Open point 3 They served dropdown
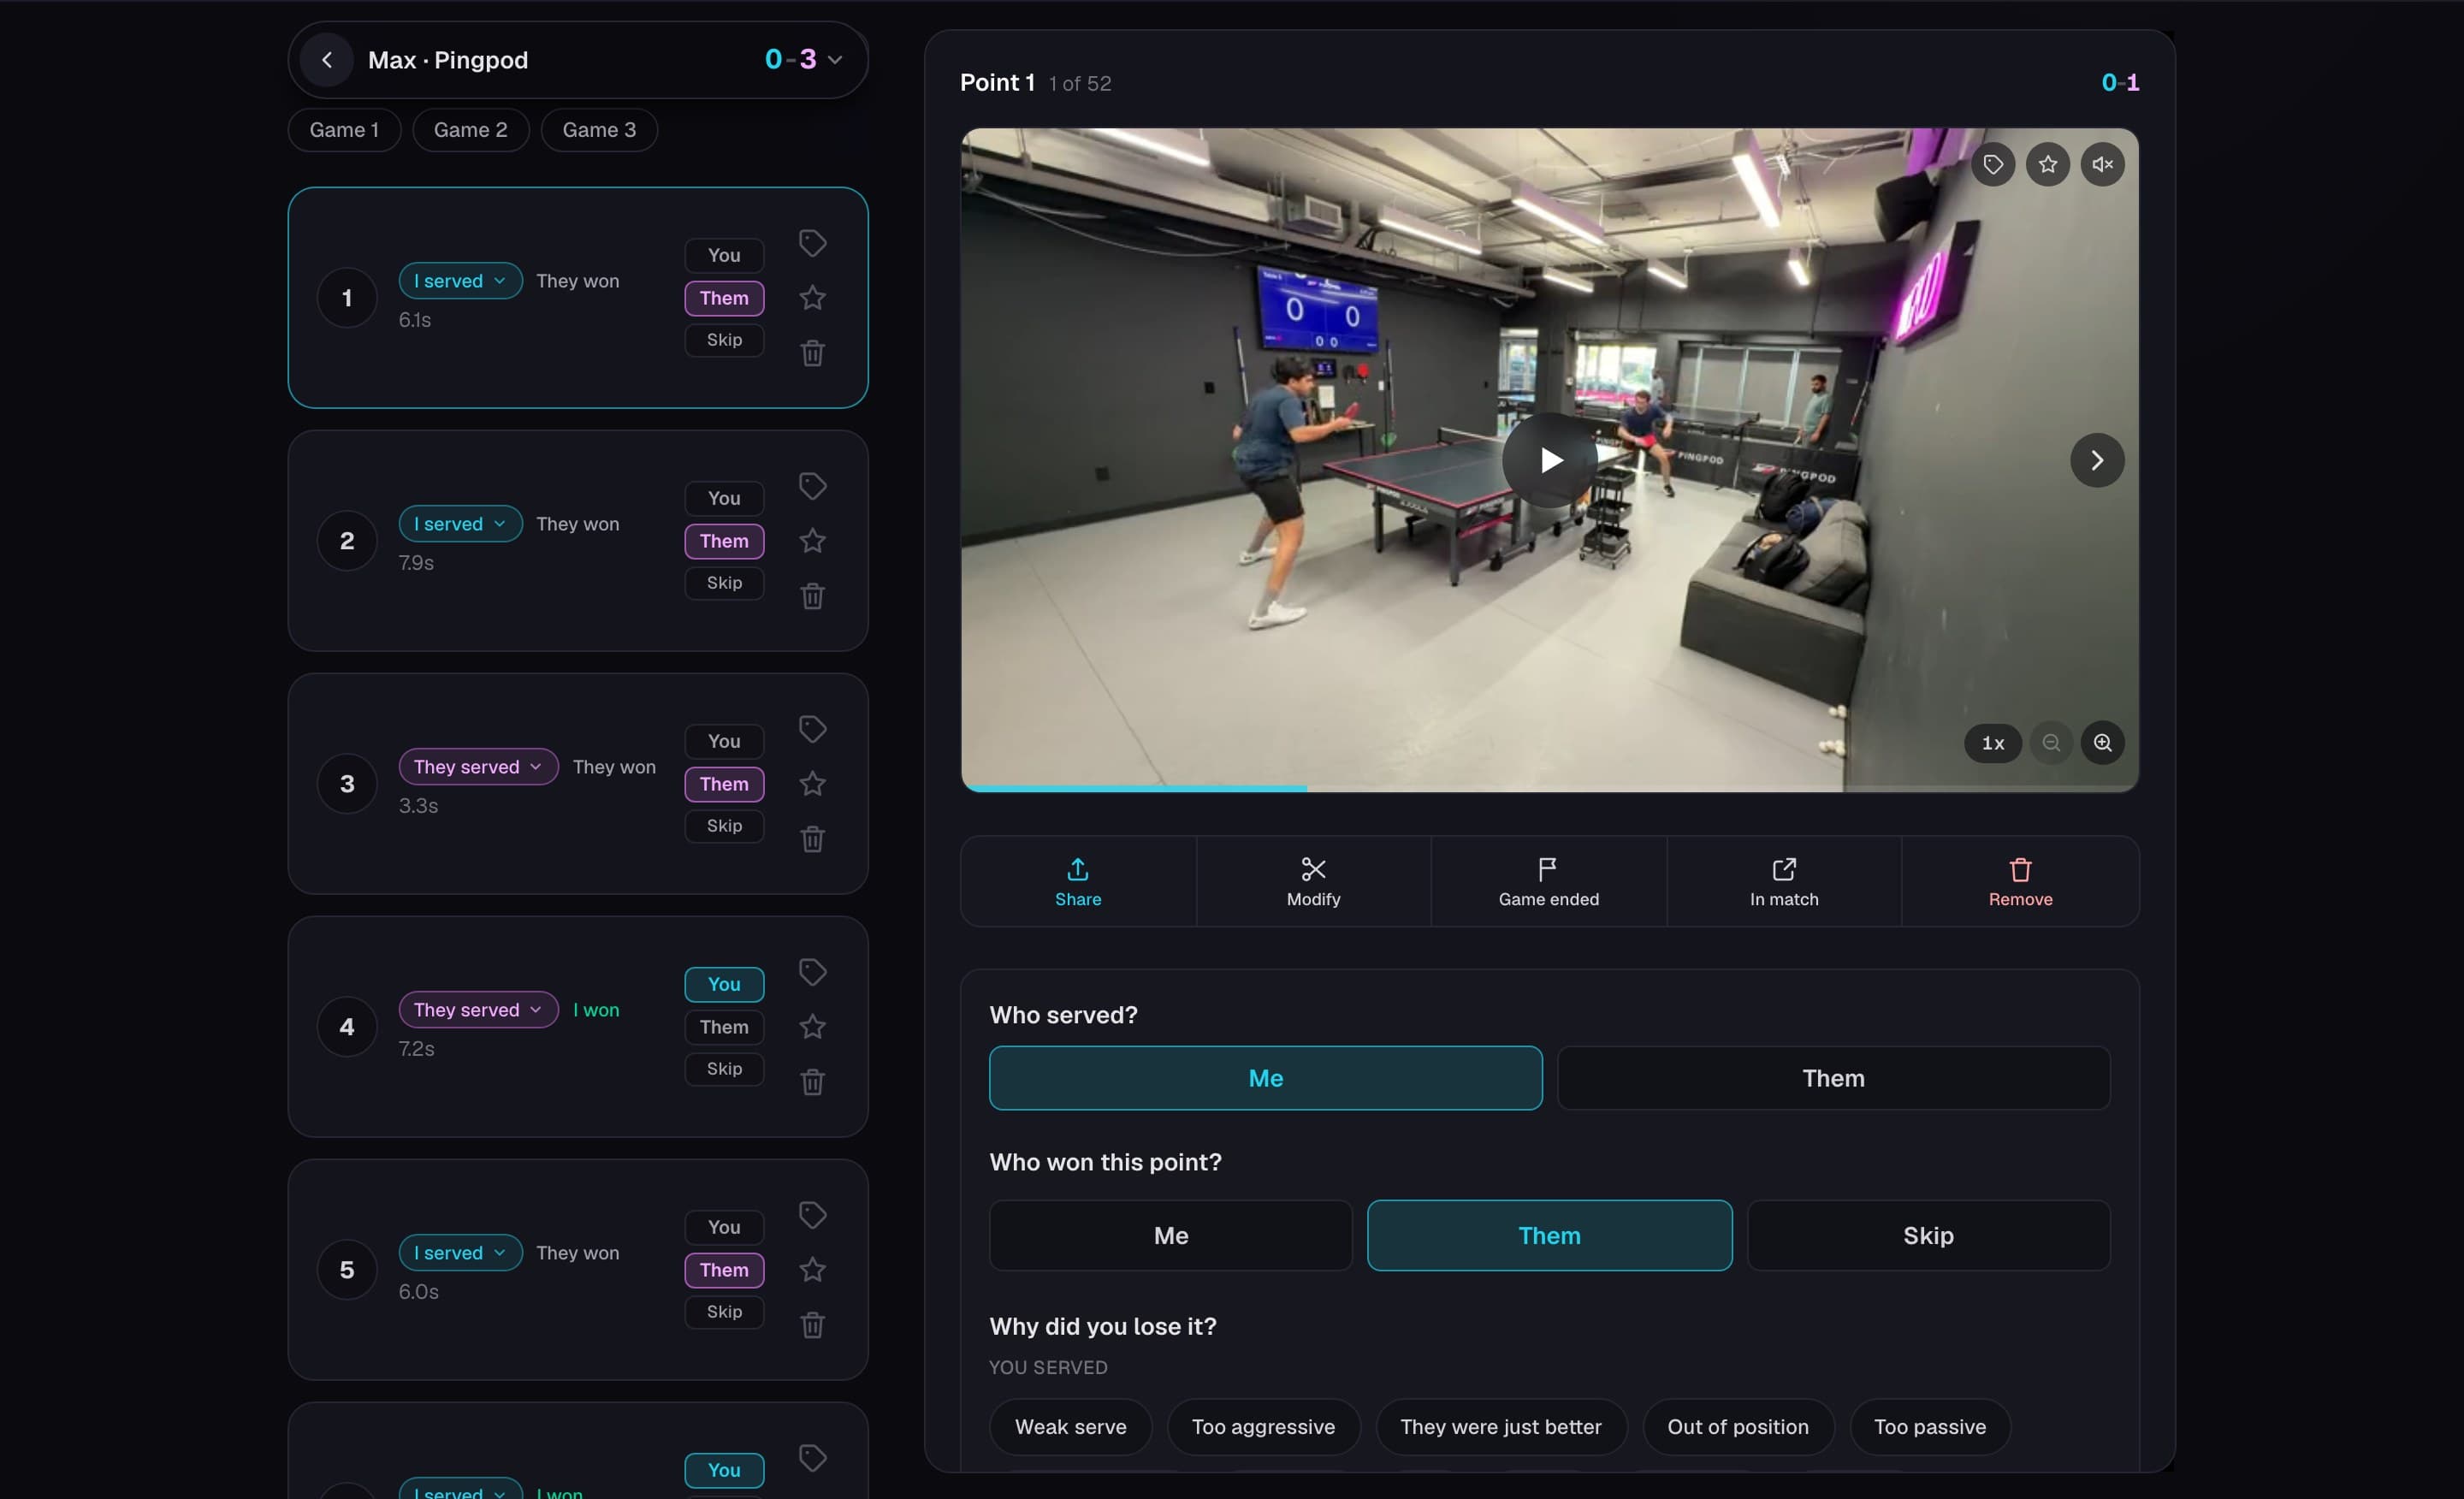Viewport: 2464px width, 1499px height. [x=478, y=767]
